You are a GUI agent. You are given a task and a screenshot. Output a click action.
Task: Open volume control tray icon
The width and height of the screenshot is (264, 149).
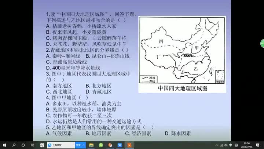(x=226, y=145)
